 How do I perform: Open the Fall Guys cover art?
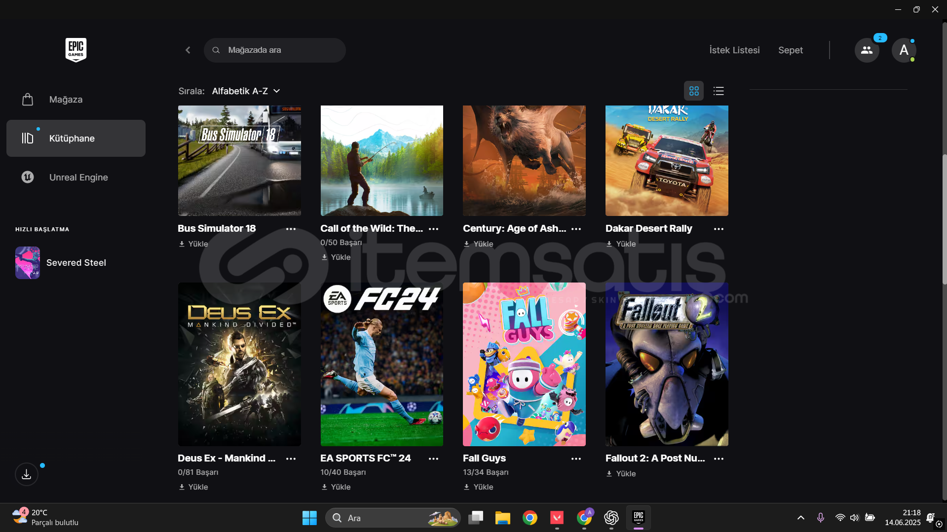(524, 364)
